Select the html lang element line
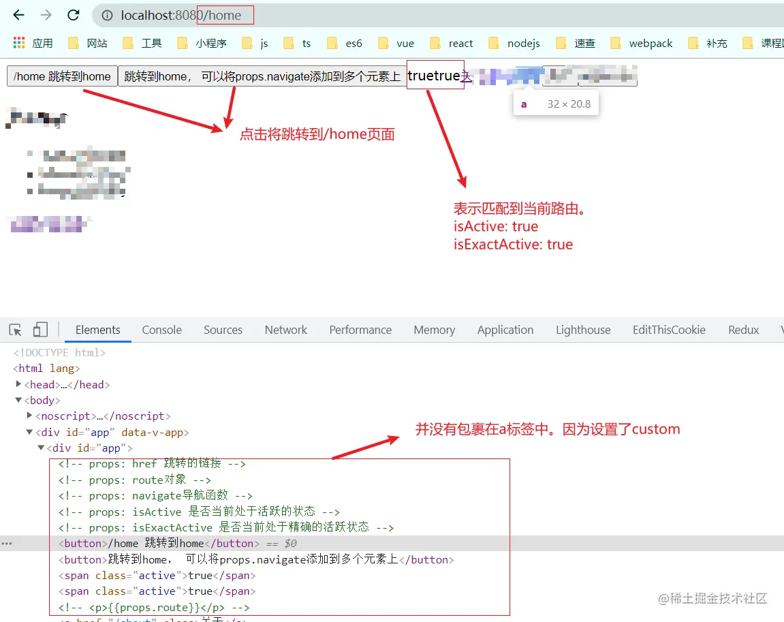This screenshot has height=622, width=784. 46,369
